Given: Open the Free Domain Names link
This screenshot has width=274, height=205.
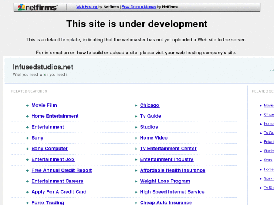Looking at the screenshot, I should [x=139, y=7].
